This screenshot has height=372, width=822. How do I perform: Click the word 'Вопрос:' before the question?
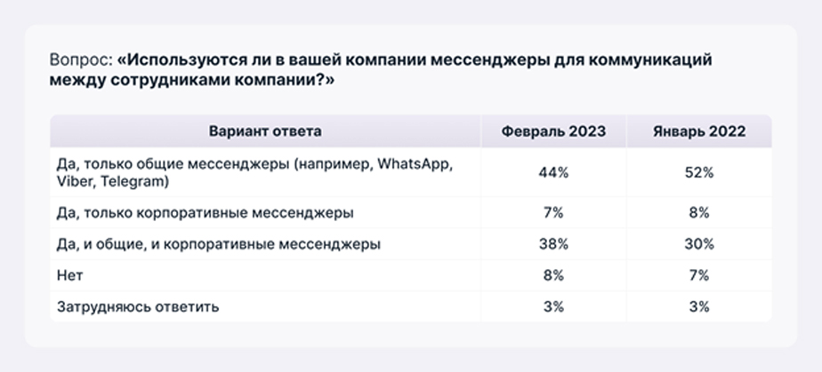coord(81,60)
